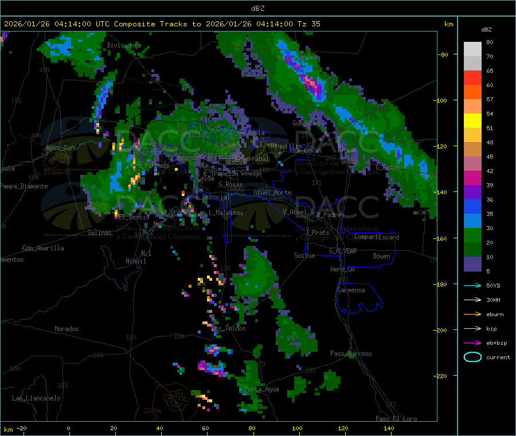
Task: Click the S_Rosas place label
Action: coord(230,184)
